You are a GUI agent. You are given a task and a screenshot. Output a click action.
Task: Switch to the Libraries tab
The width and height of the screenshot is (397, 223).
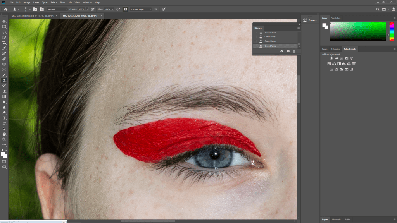point(335,49)
